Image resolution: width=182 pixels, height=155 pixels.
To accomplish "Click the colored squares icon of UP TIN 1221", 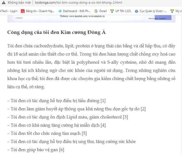I will [112, 11].
